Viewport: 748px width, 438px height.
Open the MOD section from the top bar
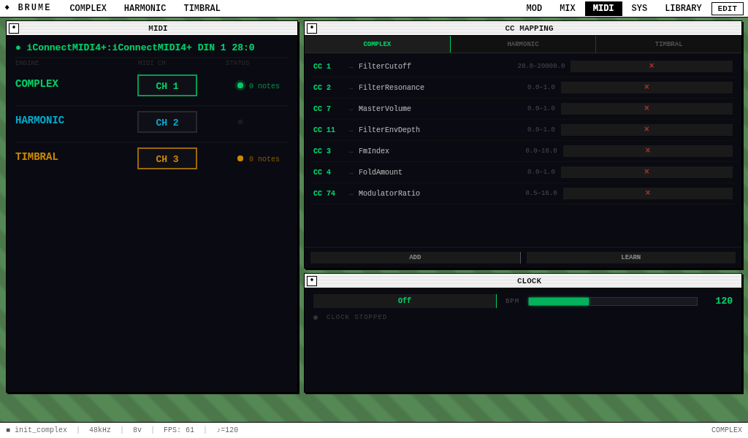pyautogui.click(x=534, y=8)
